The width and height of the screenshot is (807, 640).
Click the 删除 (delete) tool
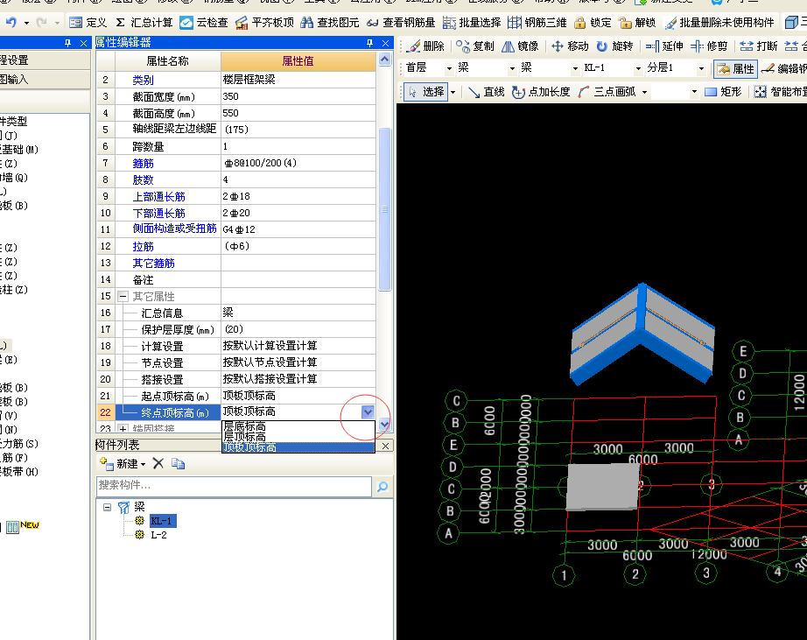(x=425, y=46)
